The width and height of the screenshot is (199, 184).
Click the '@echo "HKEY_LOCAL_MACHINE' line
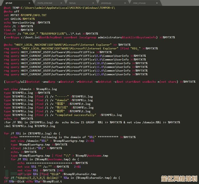[67, 45]
